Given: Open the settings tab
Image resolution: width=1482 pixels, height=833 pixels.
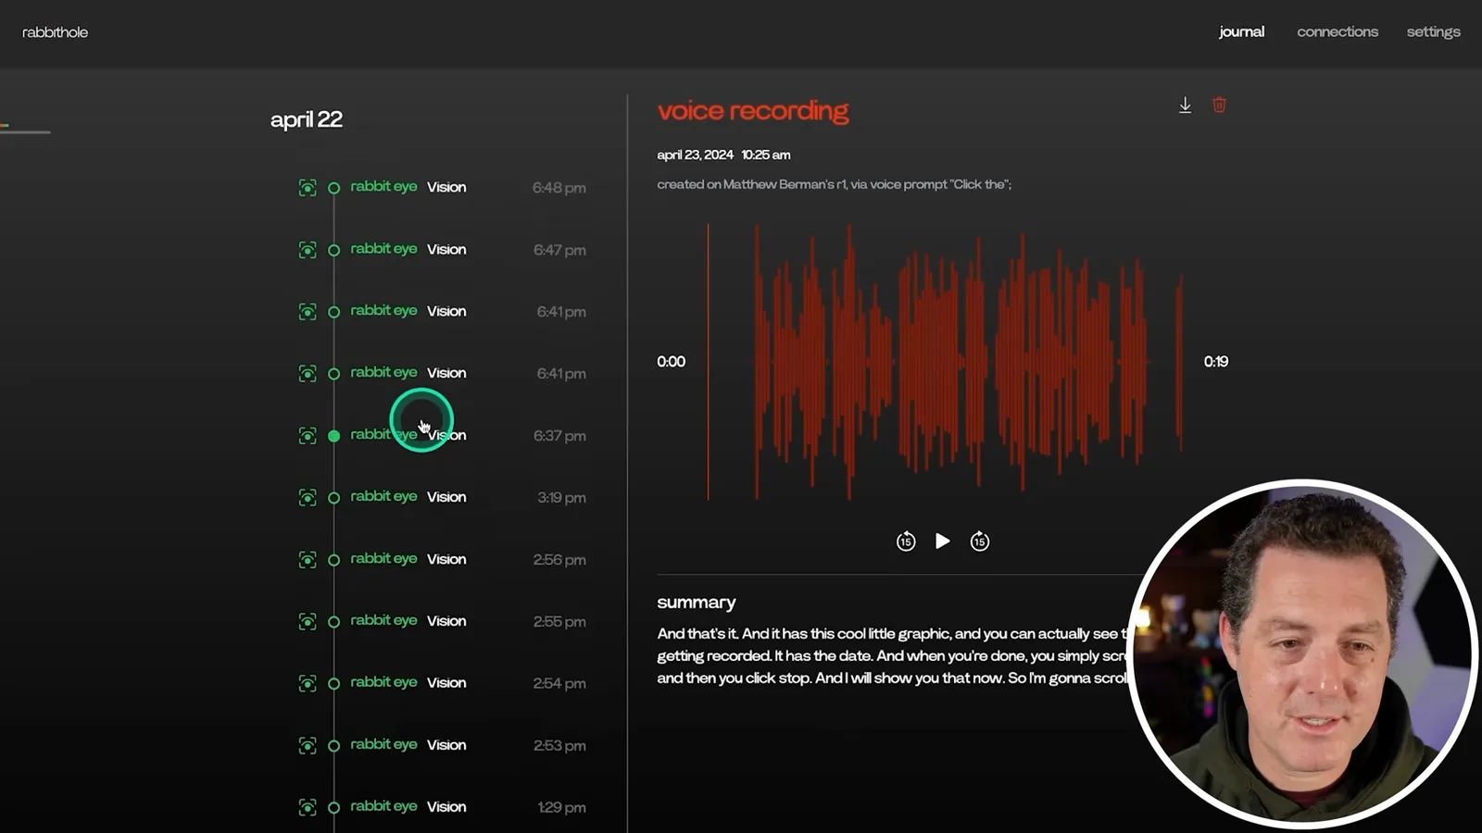Looking at the screenshot, I should pos(1433,31).
